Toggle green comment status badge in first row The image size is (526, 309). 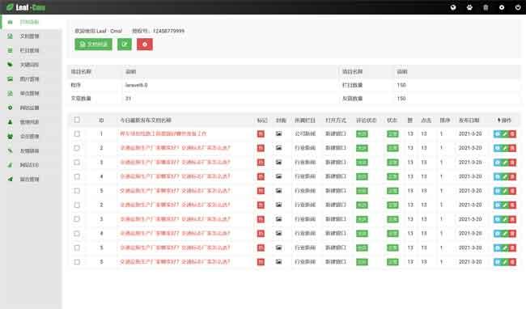point(362,133)
